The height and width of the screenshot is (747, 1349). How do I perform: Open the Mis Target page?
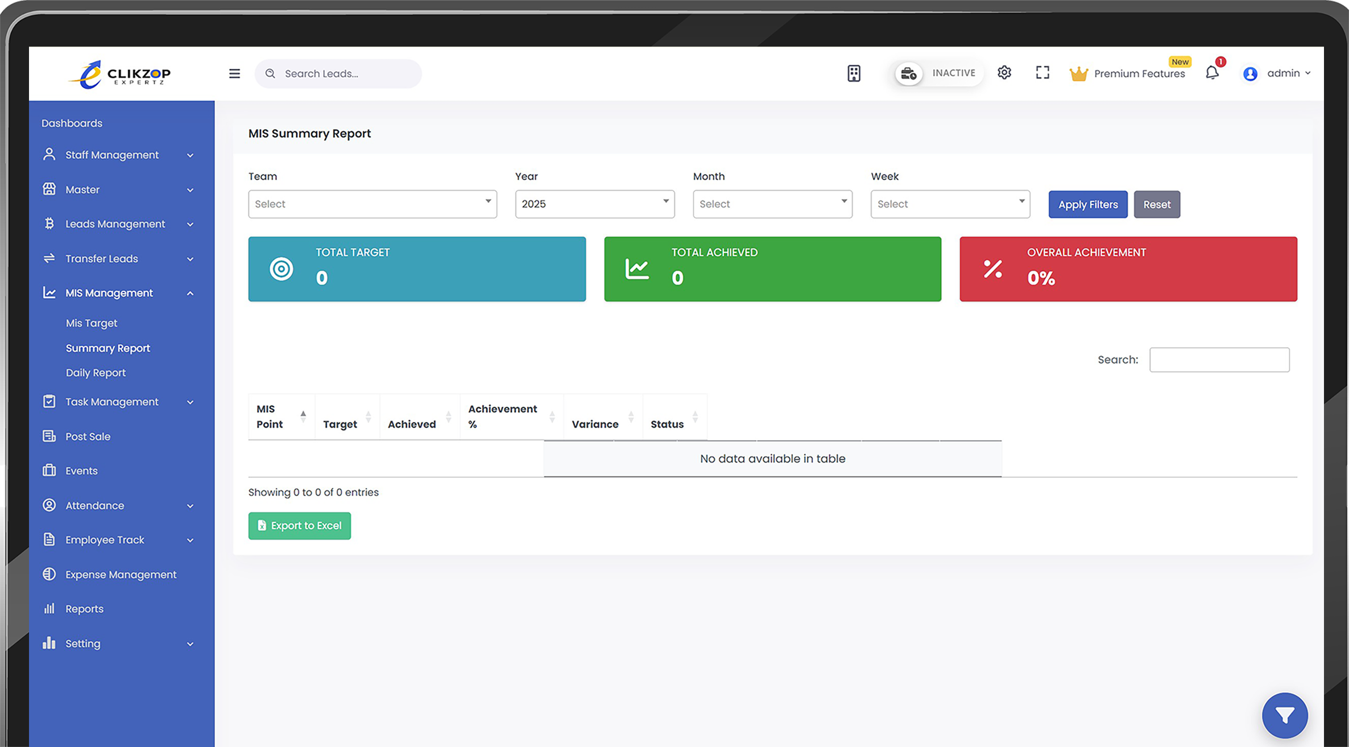pyautogui.click(x=92, y=323)
